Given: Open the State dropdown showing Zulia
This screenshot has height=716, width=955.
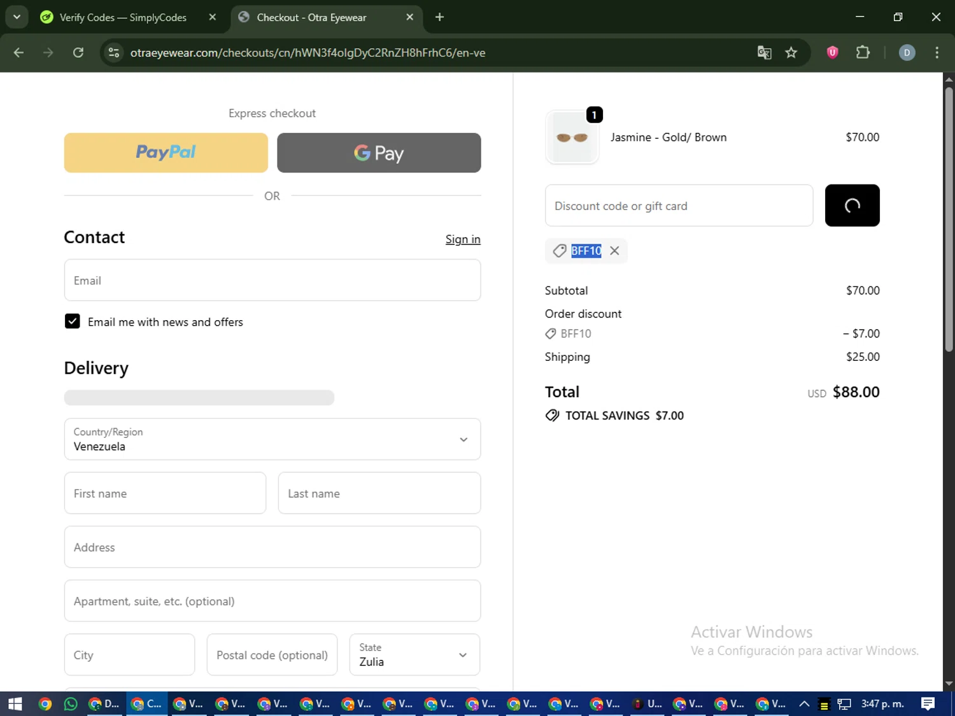Looking at the screenshot, I should [414, 654].
